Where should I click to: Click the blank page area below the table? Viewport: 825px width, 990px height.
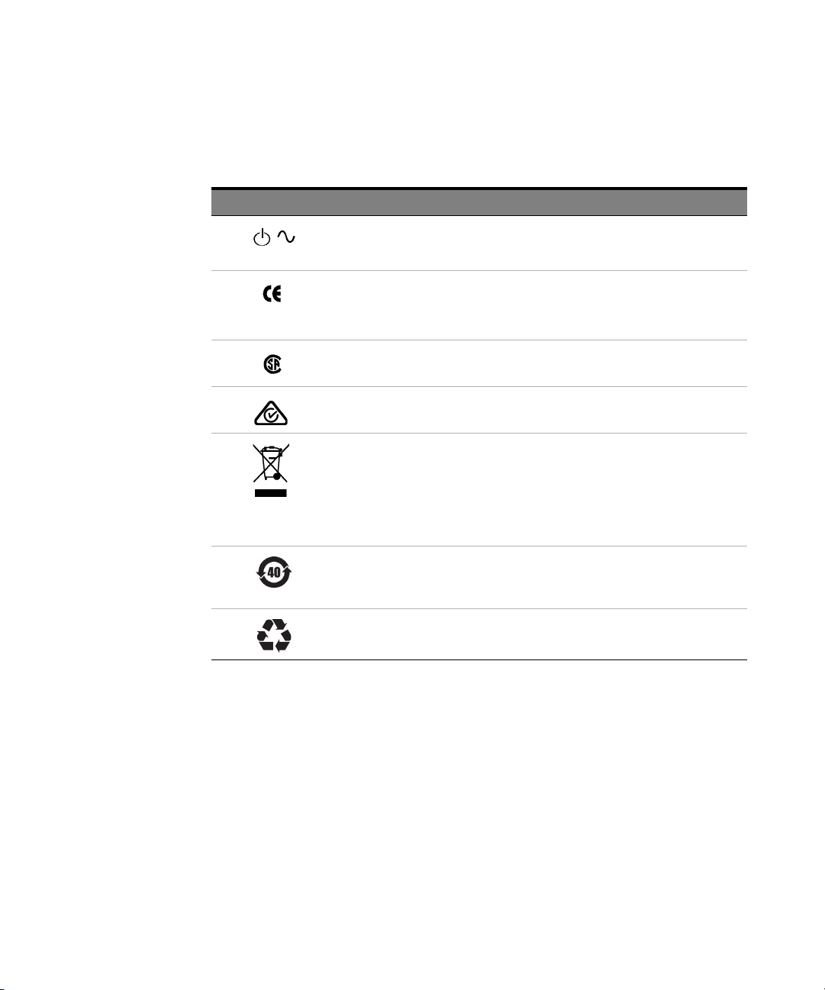479,817
